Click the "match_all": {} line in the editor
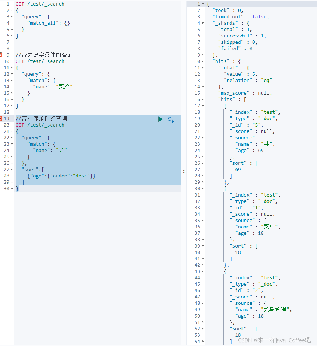The height and width of the screenshot is (346, 317). (49, 23)
